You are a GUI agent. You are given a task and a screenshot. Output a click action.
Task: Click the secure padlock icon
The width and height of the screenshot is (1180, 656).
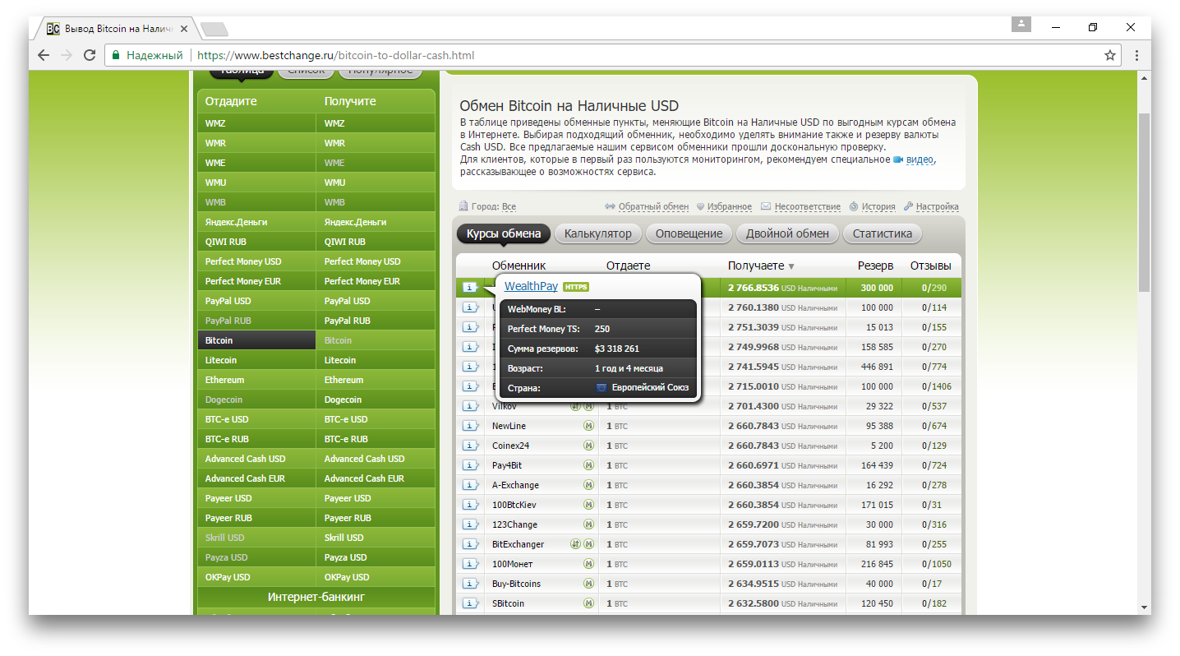click(x=117, y=55)
